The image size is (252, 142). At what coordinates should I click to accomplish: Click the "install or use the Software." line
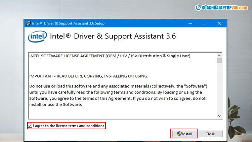[x=55, y=104]
